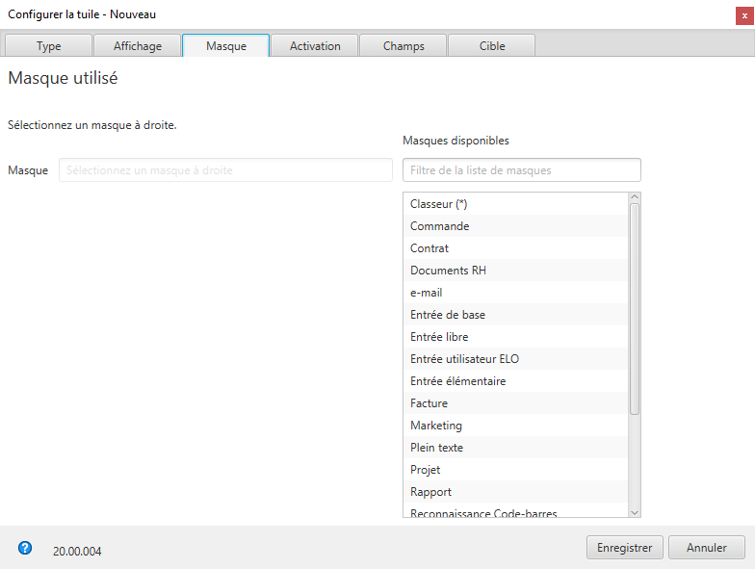Open the Activation tab
Image resolution: width=755 pixels, height=569 pixels.
pyautogui.click(x=314, y=46)
